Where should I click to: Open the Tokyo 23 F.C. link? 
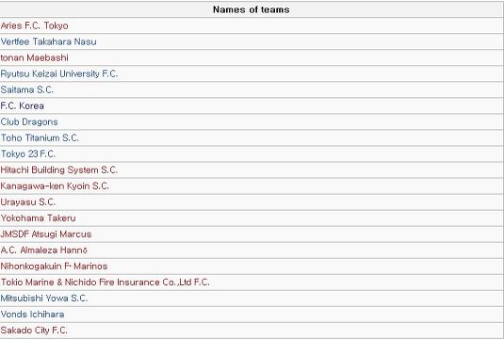click(28, 154)
